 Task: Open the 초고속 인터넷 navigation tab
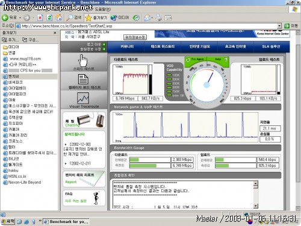click(x=235, y=46)
